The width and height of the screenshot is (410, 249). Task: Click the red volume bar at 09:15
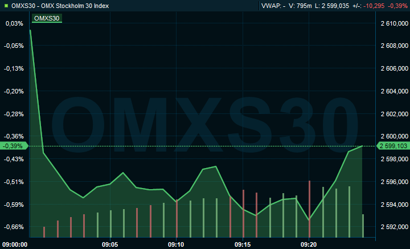(243, 214)
